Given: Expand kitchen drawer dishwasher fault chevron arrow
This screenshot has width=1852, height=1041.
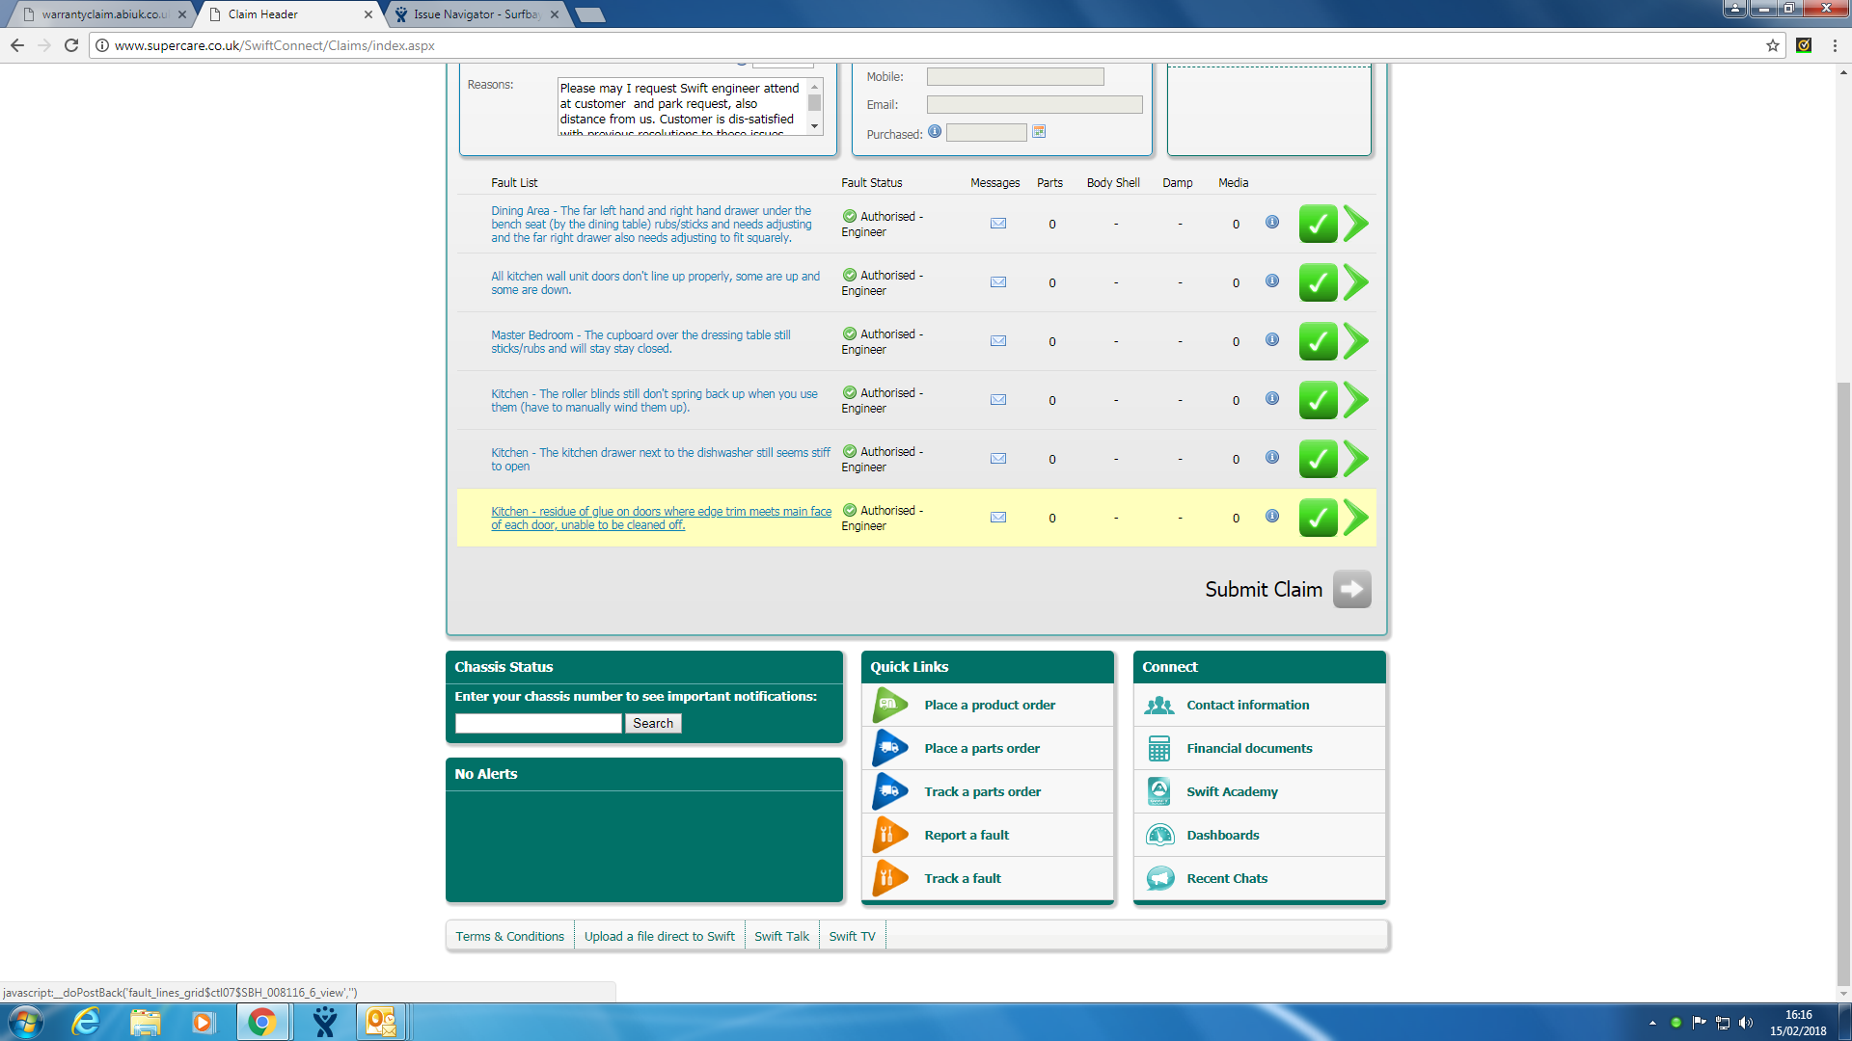Looking at the screenshot, I should [x=1356, y=459].
